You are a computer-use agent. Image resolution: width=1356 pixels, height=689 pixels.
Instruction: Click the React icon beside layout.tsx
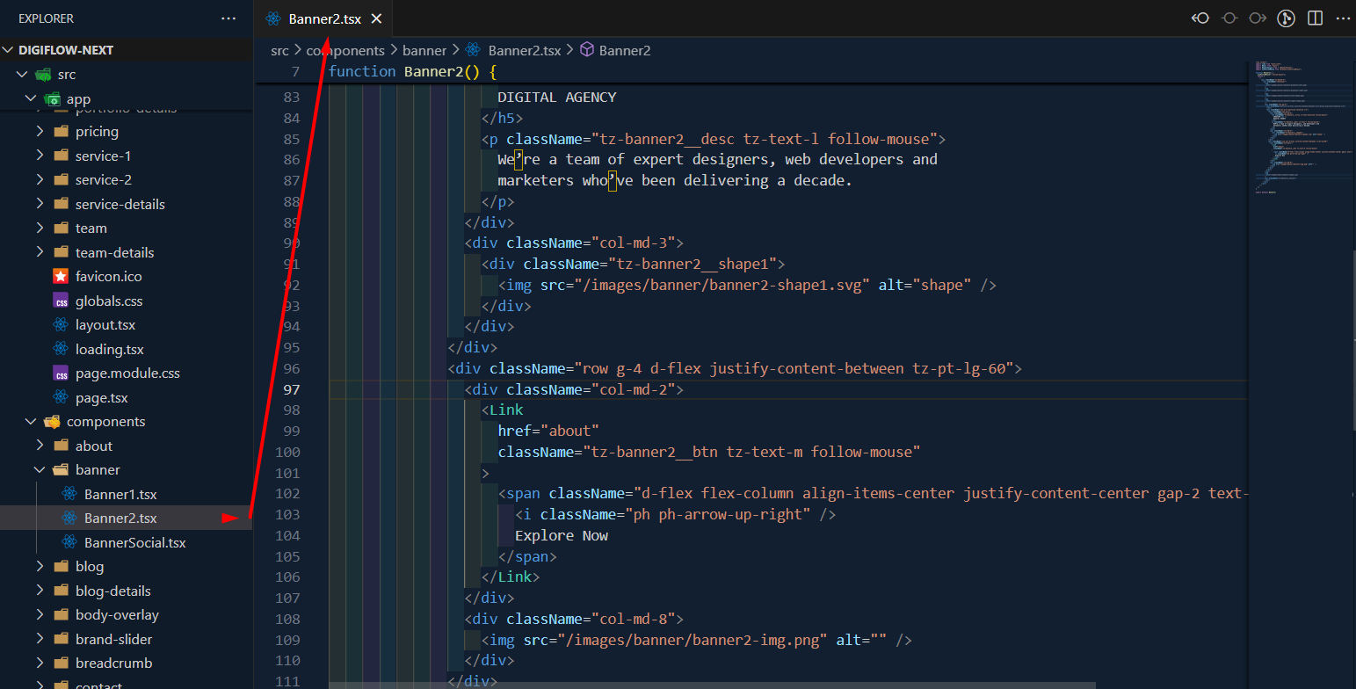[x=61, y=324]
